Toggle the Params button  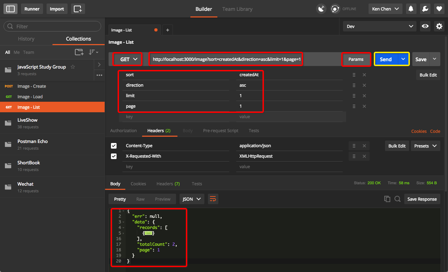pos(356,59)
